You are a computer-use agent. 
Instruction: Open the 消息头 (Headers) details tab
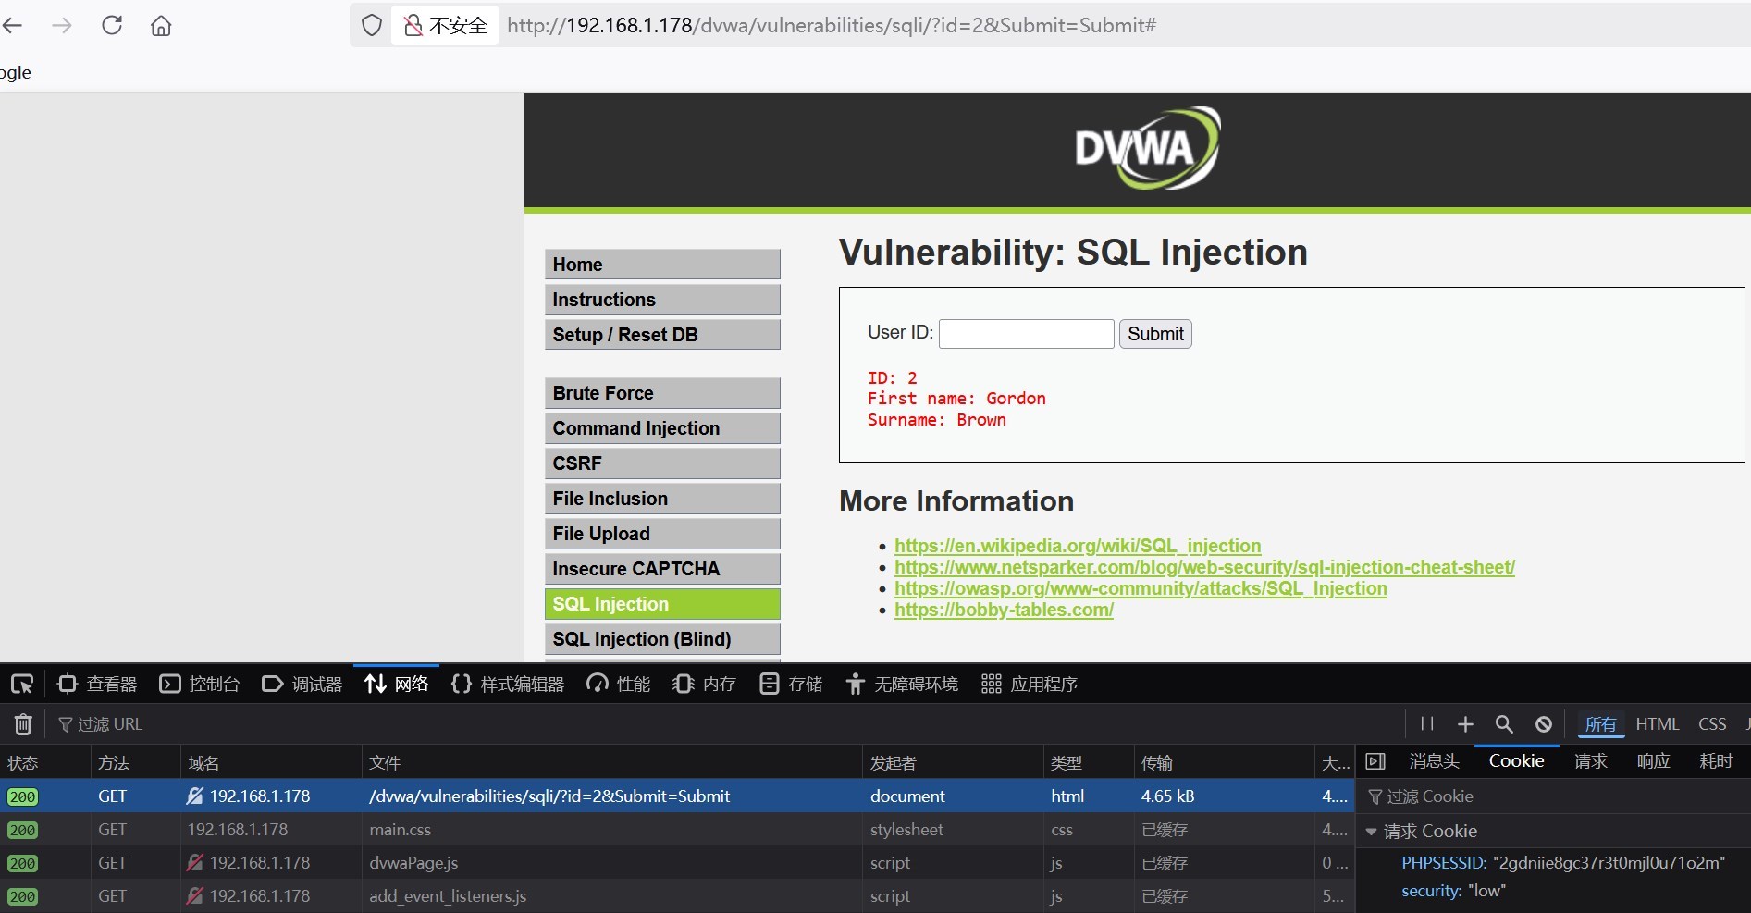point(1434,761)
